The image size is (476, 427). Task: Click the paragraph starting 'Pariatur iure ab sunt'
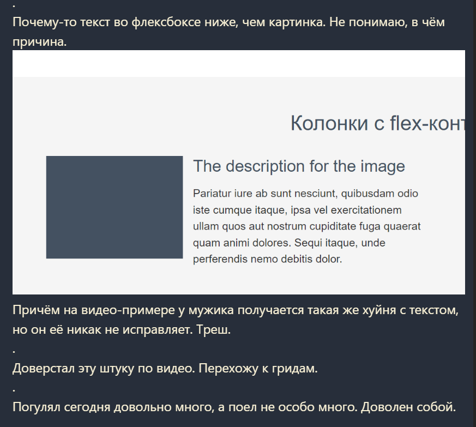pos(306,226)
